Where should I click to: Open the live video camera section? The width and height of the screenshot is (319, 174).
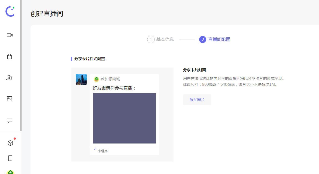click(x=10, y=35)
